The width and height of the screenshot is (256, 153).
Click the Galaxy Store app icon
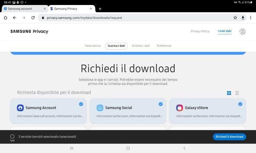(180, 108)
